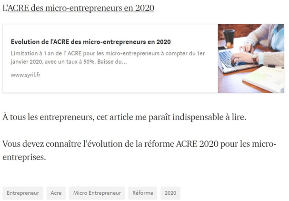The image size is (289, 201).
Task: Select the Acre tag
Action: pyautogui.click(x=56, y=193)
